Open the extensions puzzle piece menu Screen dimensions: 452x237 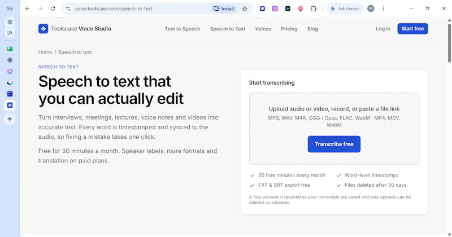tap(314, 8)
